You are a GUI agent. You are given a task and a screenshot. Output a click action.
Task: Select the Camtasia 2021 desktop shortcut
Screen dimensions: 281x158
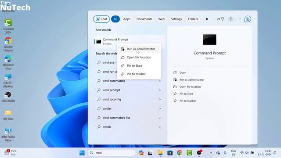coord(8,26)
